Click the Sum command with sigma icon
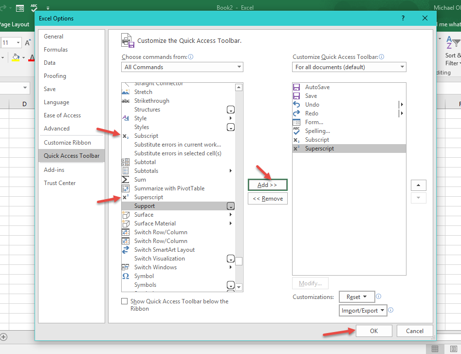461x354 pixels. 140,179
